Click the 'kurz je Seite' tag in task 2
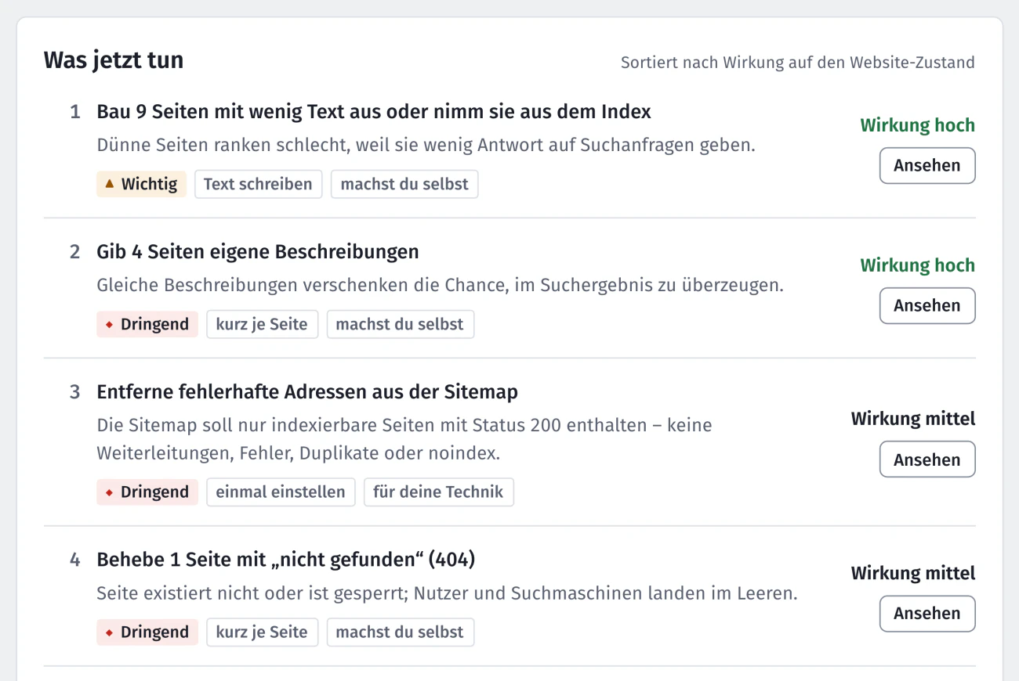 pyautogui.click(x=262, y=325)
